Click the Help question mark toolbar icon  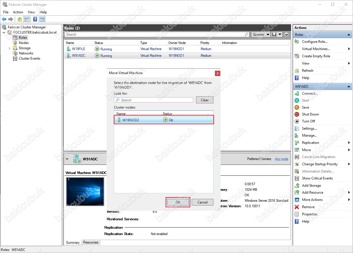[35, 19]
